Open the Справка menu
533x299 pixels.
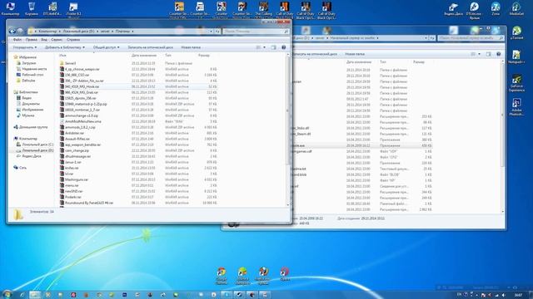(x=73, y=40)
